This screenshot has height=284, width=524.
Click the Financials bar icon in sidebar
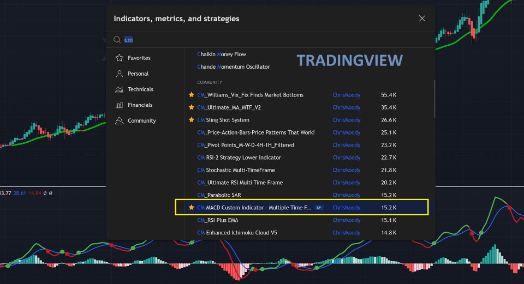tap(120, 105)
